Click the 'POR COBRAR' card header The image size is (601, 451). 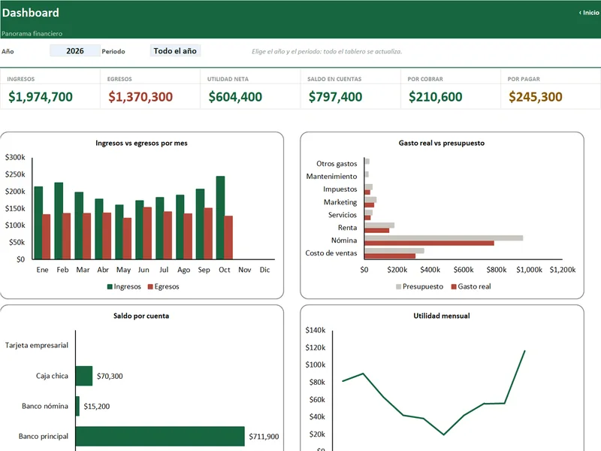pyautogui.click(x=425, y=79)
